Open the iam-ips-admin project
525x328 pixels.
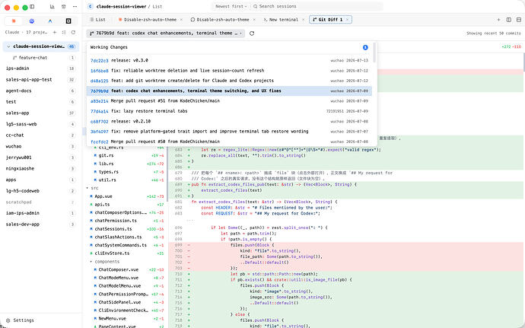(41, 213)
